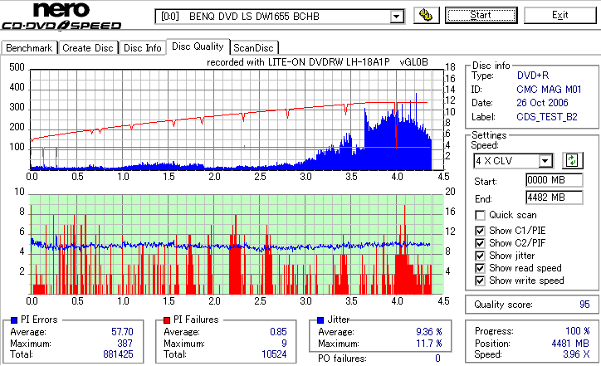Click the red PI Failures legend square
This screenshot has height=366, width=601.
(167, 320)
